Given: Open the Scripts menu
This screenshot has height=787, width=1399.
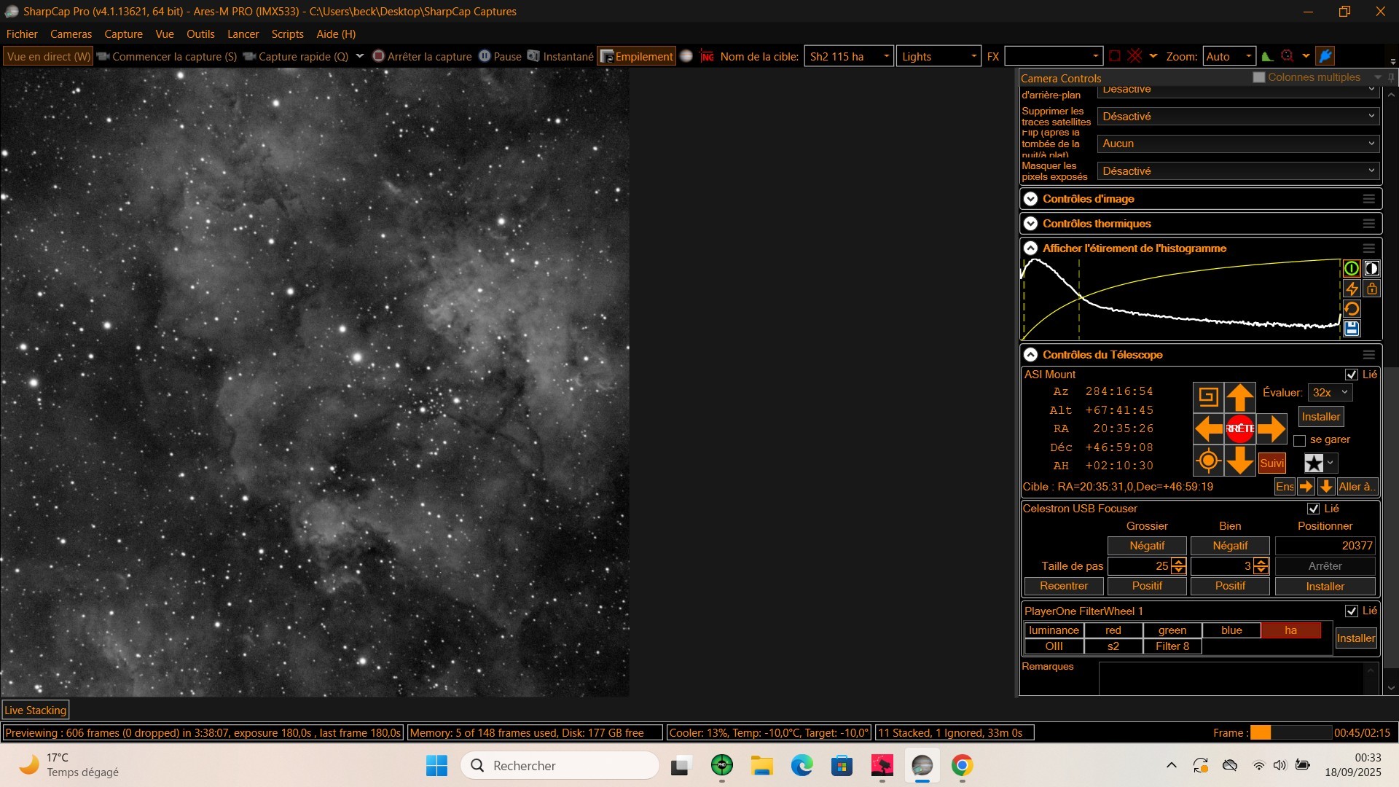Looking at the screenshot, I should tap(287, 34).
